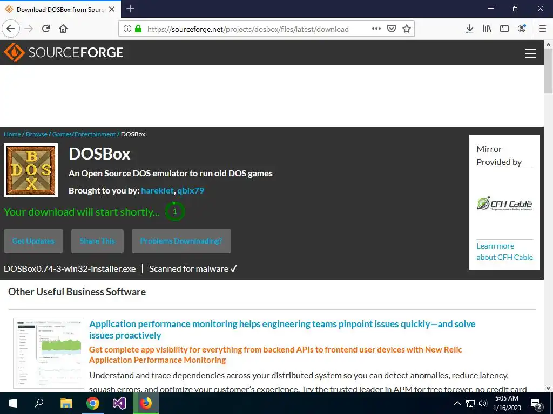This screenshot has height=414, width=553.
Task: Reload the page with the refresh icon
Action: (46, 29)
